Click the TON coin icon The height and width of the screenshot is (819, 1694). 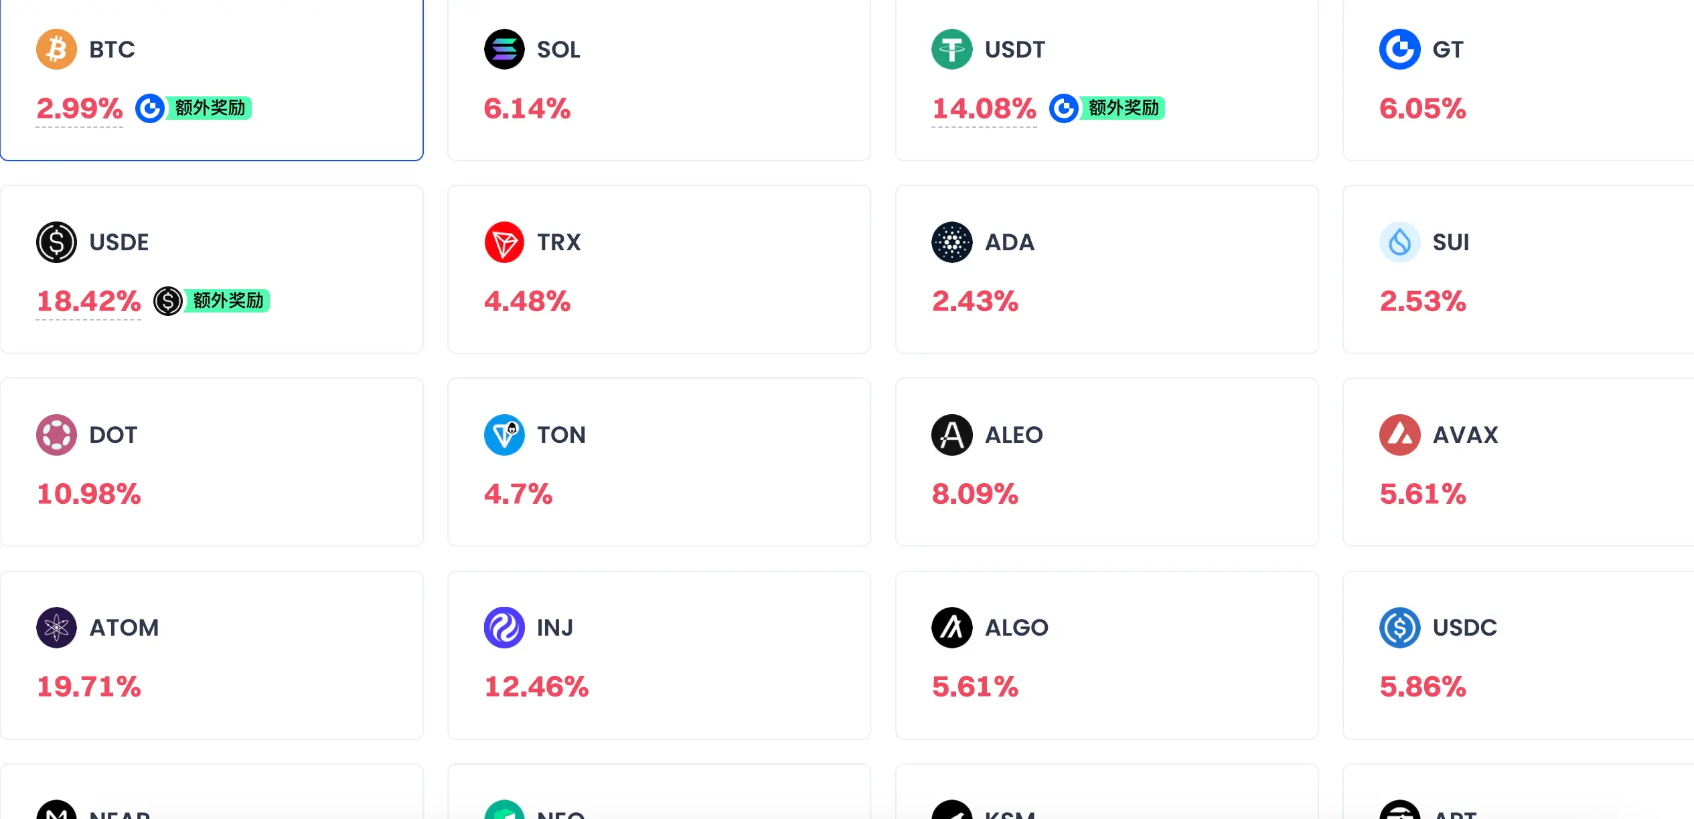point(504,435)
